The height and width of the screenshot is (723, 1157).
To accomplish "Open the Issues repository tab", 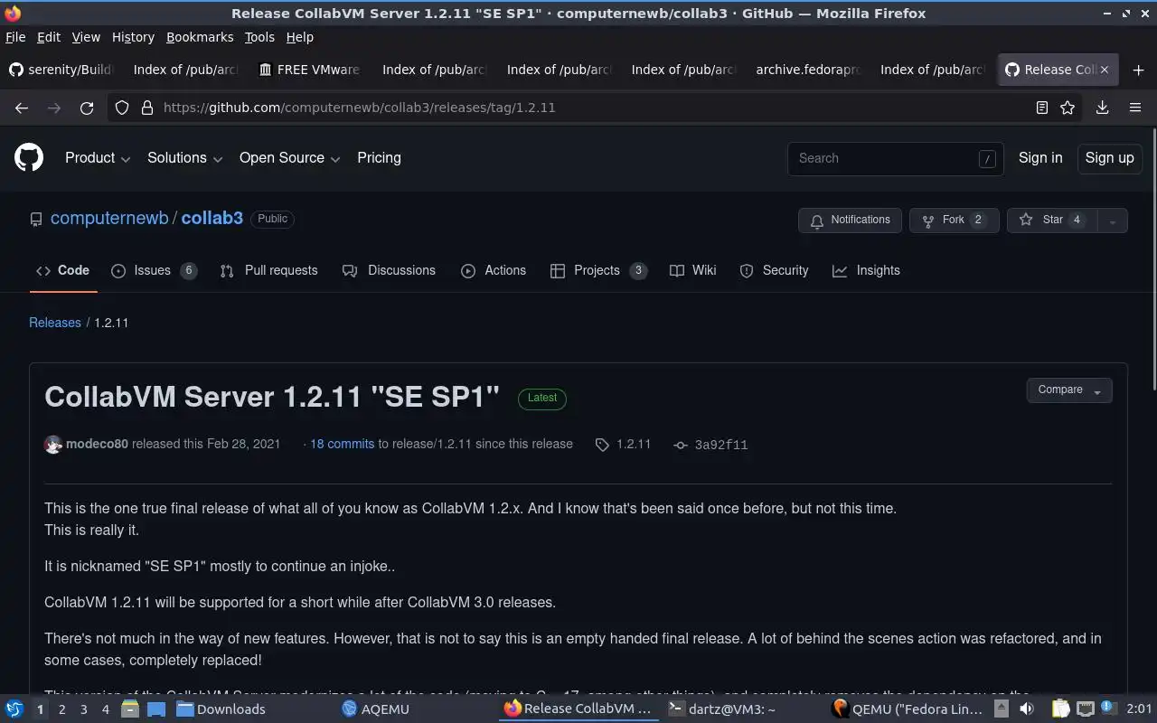I will (x=154, y=271).
